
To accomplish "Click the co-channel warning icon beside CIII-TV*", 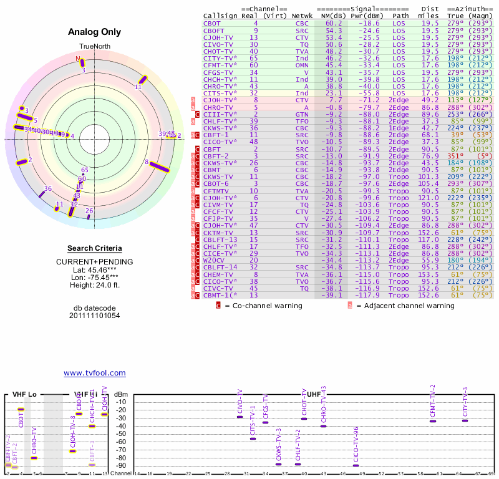I will click(198, 114).
